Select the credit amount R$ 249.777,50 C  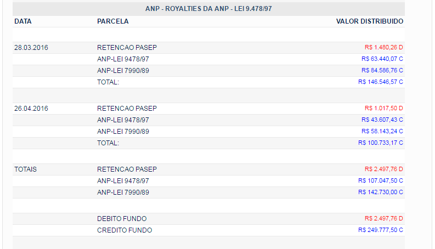pyautogui.click(x=380, y=230)
